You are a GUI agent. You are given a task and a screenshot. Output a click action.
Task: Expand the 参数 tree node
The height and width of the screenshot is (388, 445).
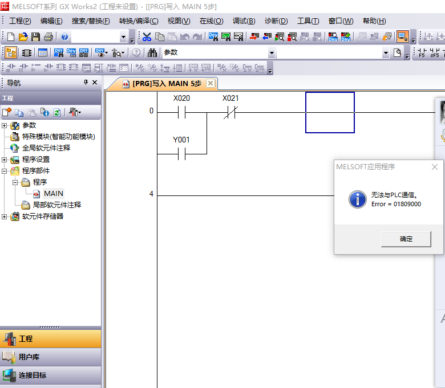pos(5,125)
